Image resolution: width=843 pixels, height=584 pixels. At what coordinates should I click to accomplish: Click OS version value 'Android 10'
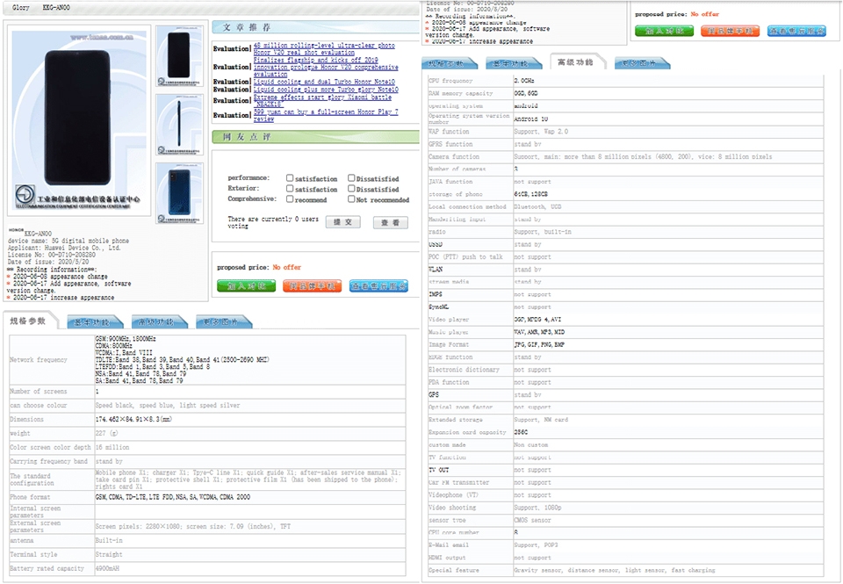coord(531,119)
